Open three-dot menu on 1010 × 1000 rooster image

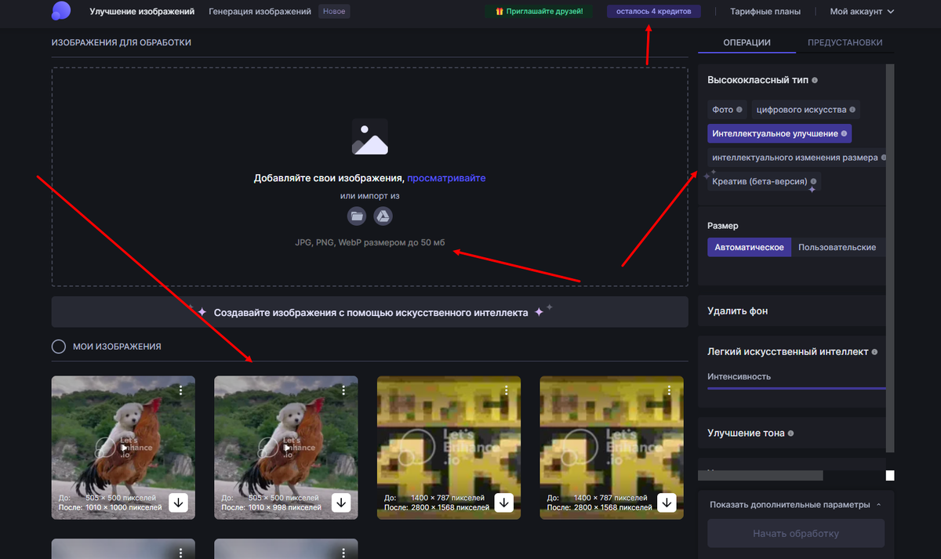point(180,390)
